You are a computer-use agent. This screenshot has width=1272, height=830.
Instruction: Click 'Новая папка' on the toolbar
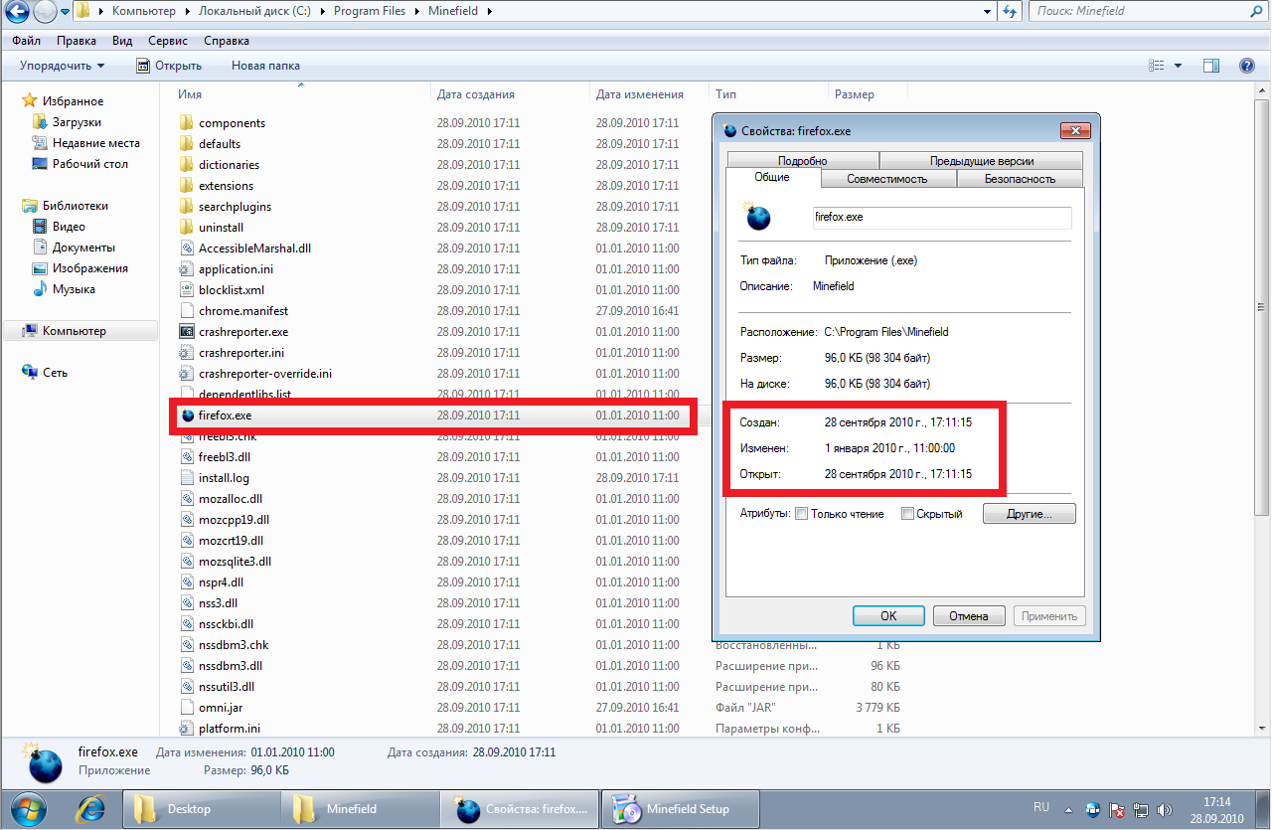click(265, 66)
